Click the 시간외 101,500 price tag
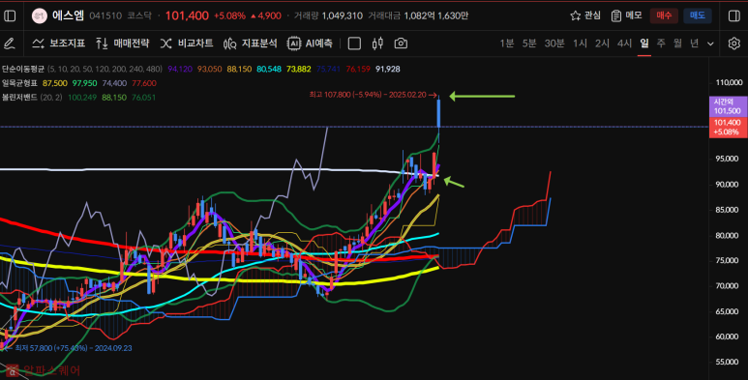 (728, 106)
